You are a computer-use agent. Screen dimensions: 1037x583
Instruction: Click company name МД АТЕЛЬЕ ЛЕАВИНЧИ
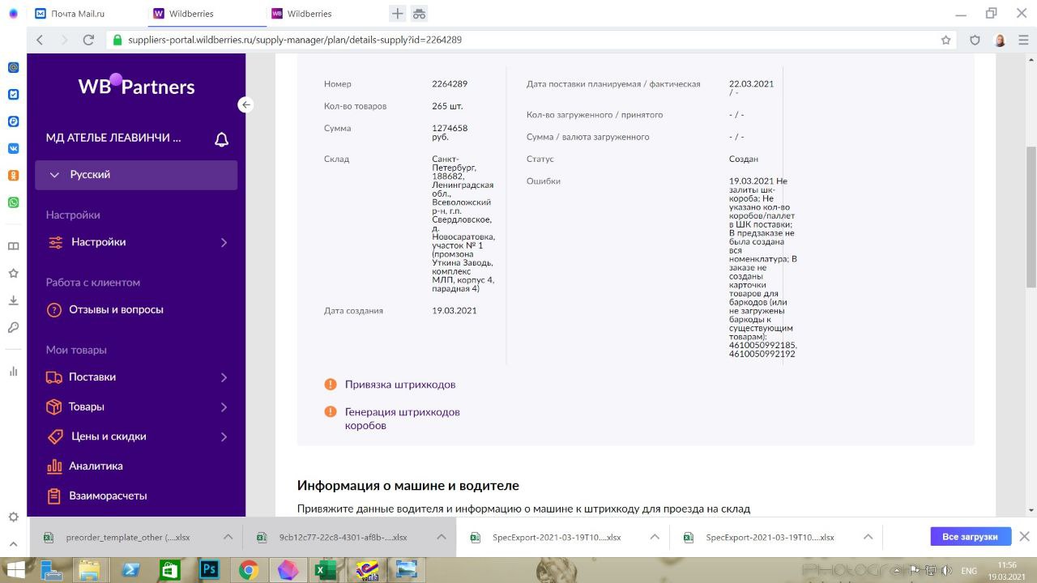(x=113, y=138)
